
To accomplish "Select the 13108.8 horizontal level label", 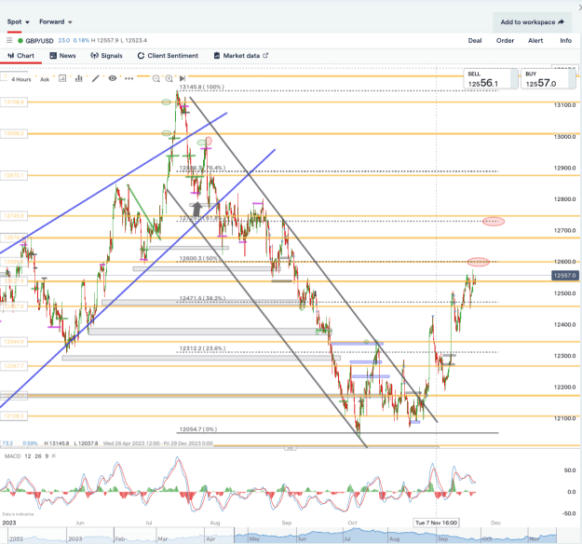I will (x=14, y=102).
